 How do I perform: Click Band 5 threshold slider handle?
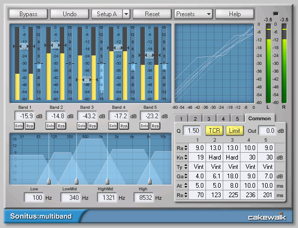150,55
